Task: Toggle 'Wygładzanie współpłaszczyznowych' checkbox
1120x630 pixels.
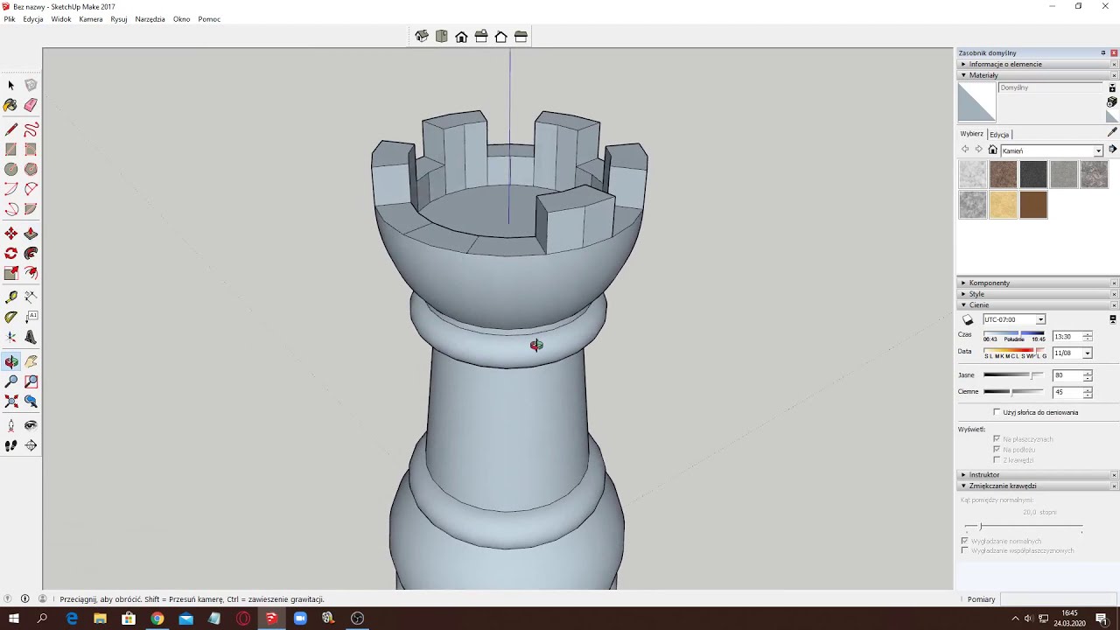Action: 965,551
